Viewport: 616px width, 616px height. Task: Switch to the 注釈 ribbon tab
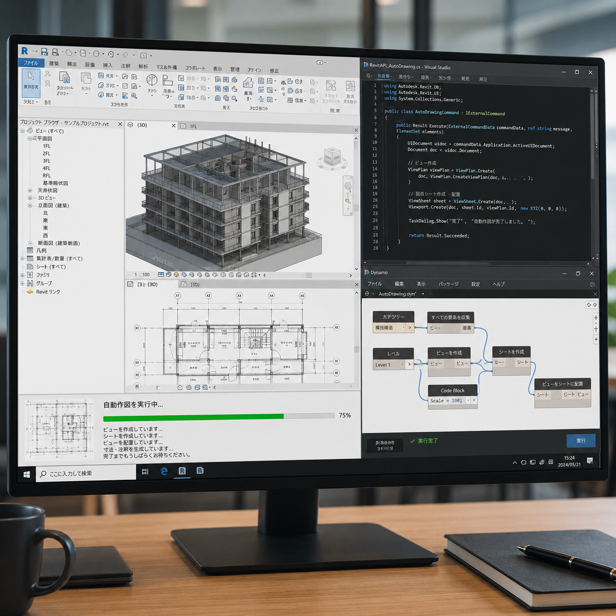pyautogui.click(x=126, y=66)
